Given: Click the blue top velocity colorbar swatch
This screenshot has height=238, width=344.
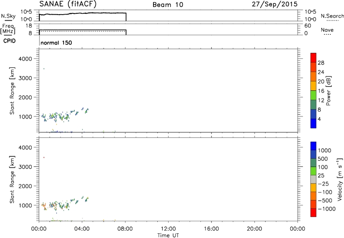Looking at the screenshot, I should [313, 146].
